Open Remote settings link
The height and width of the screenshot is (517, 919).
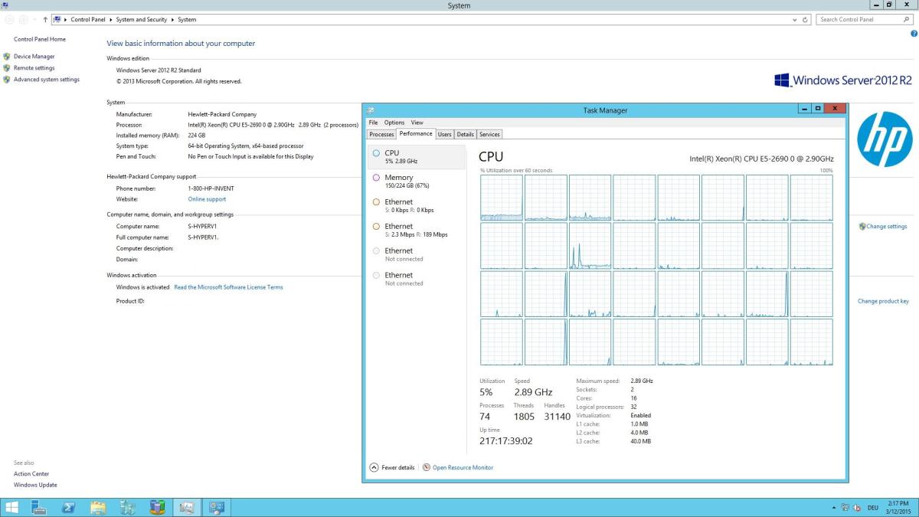tap(34, 68)
